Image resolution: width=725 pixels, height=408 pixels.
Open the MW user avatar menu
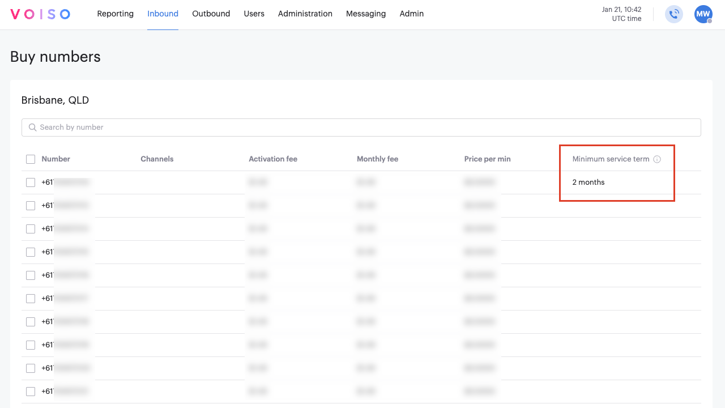point(703,14)
